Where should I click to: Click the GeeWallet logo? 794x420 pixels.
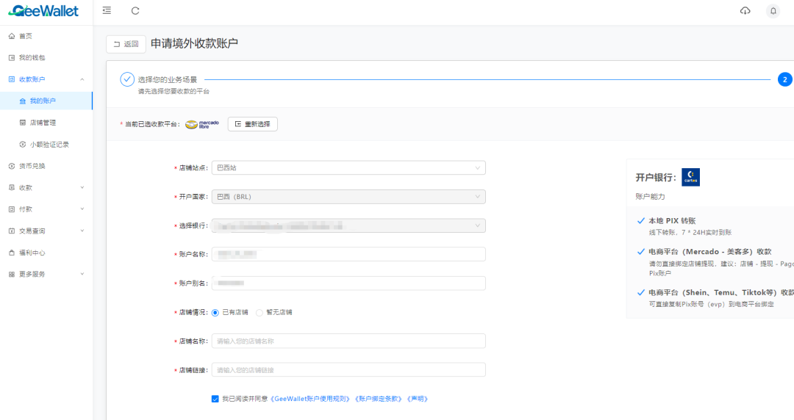43,10
